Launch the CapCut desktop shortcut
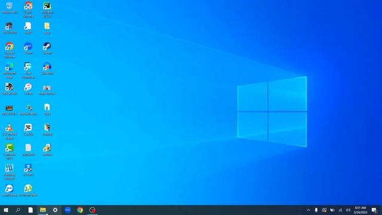Screen dimensions: 382x215 point(28,130)
